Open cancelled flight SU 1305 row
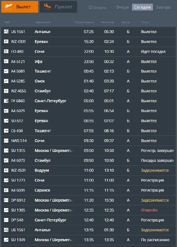This screenshot has width=177, height=247. coord(88,210)
